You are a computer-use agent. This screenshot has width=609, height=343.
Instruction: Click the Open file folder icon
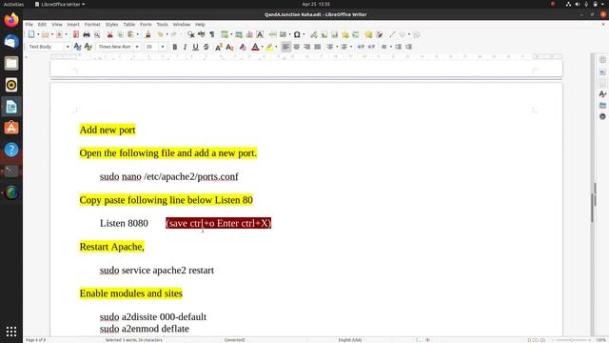(x=45, y=34)
